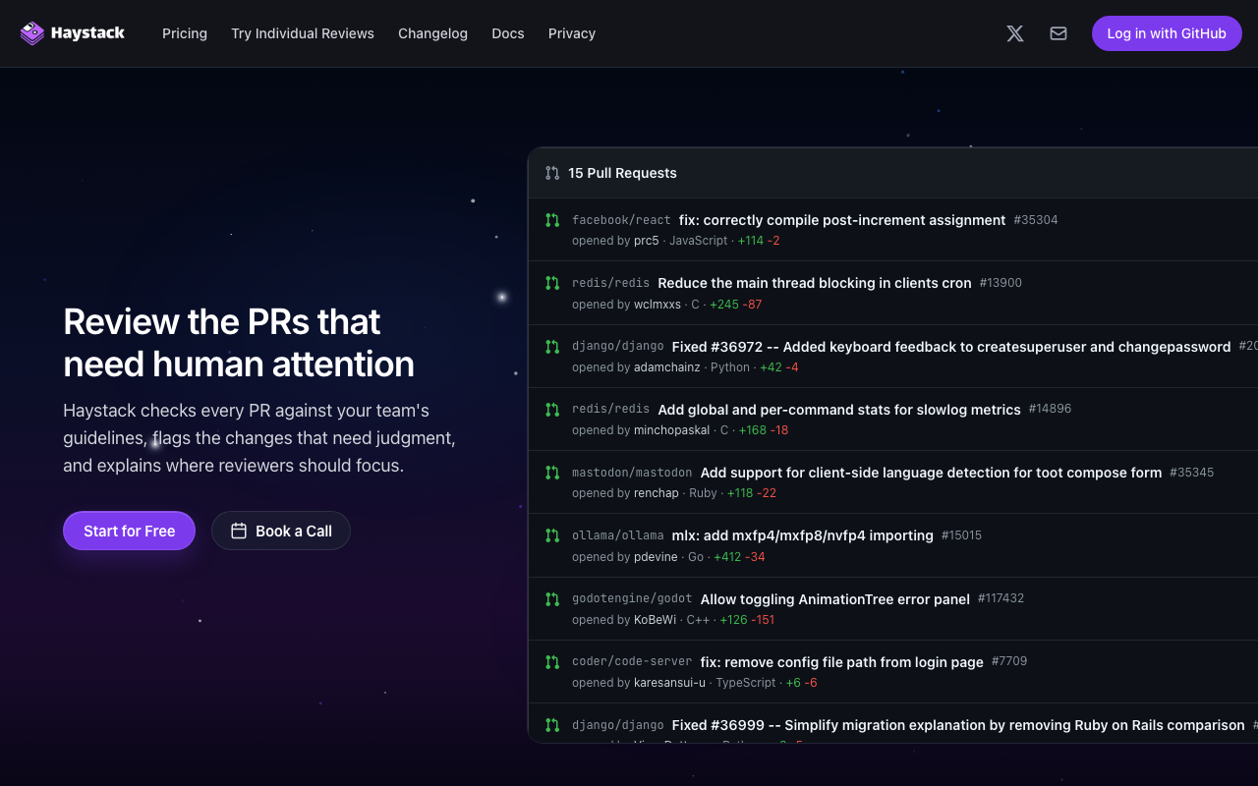
Task: Click author name karesansui-u
Action: click(x=670, y=683)
